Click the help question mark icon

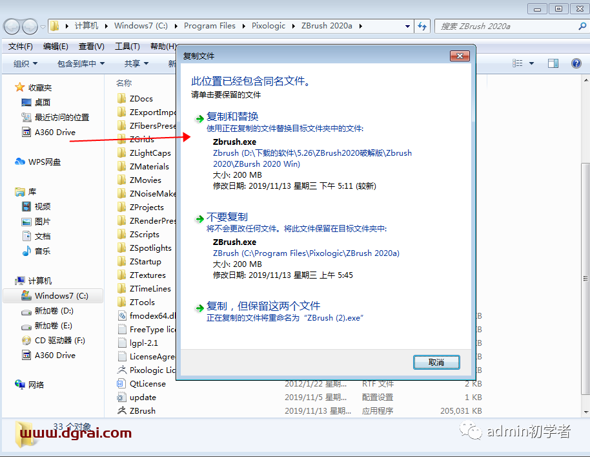coord(576,63)
